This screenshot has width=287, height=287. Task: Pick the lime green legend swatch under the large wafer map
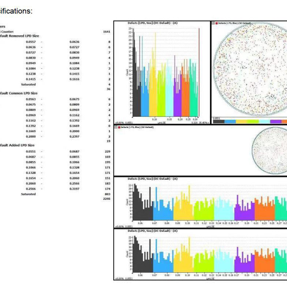pyautogui.click(x=253, y=122)
